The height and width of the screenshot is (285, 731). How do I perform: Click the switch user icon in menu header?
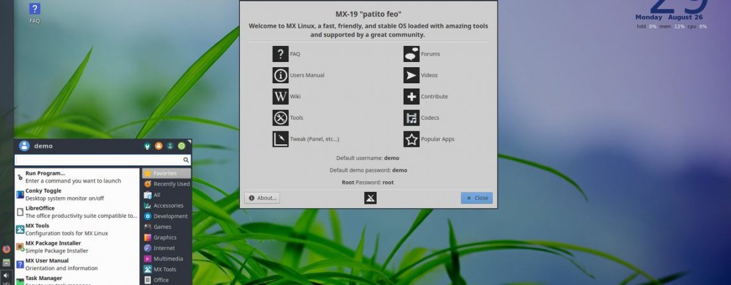[170, 146]
